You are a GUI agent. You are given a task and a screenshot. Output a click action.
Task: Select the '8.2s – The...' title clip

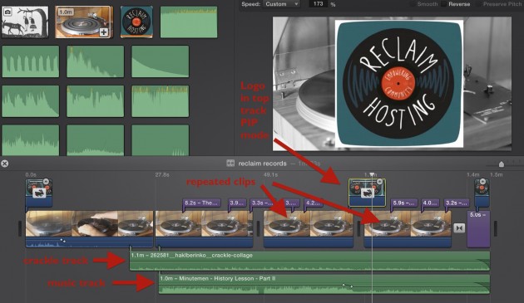[202, 203]
